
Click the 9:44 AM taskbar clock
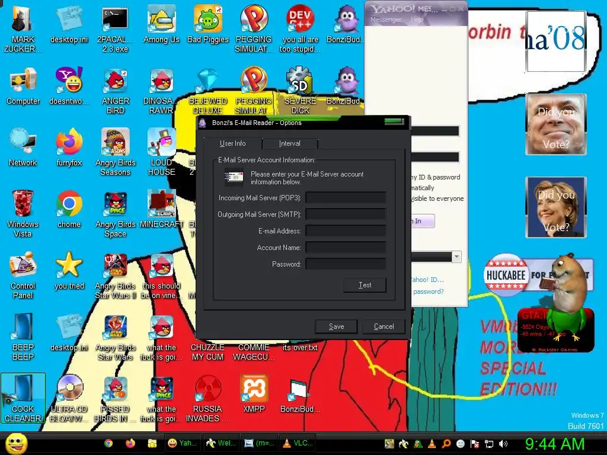click(555, 444)
